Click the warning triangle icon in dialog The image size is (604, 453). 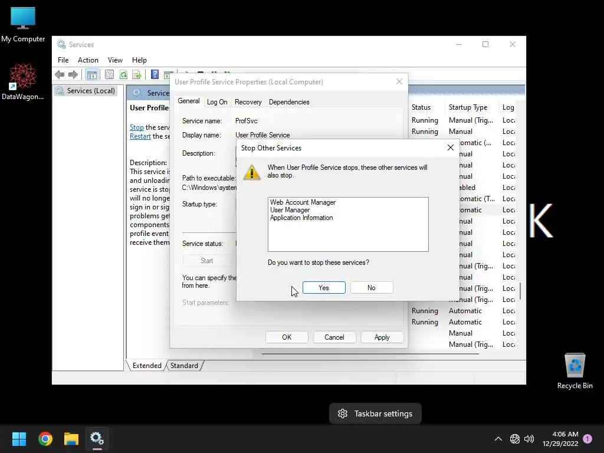252,172
